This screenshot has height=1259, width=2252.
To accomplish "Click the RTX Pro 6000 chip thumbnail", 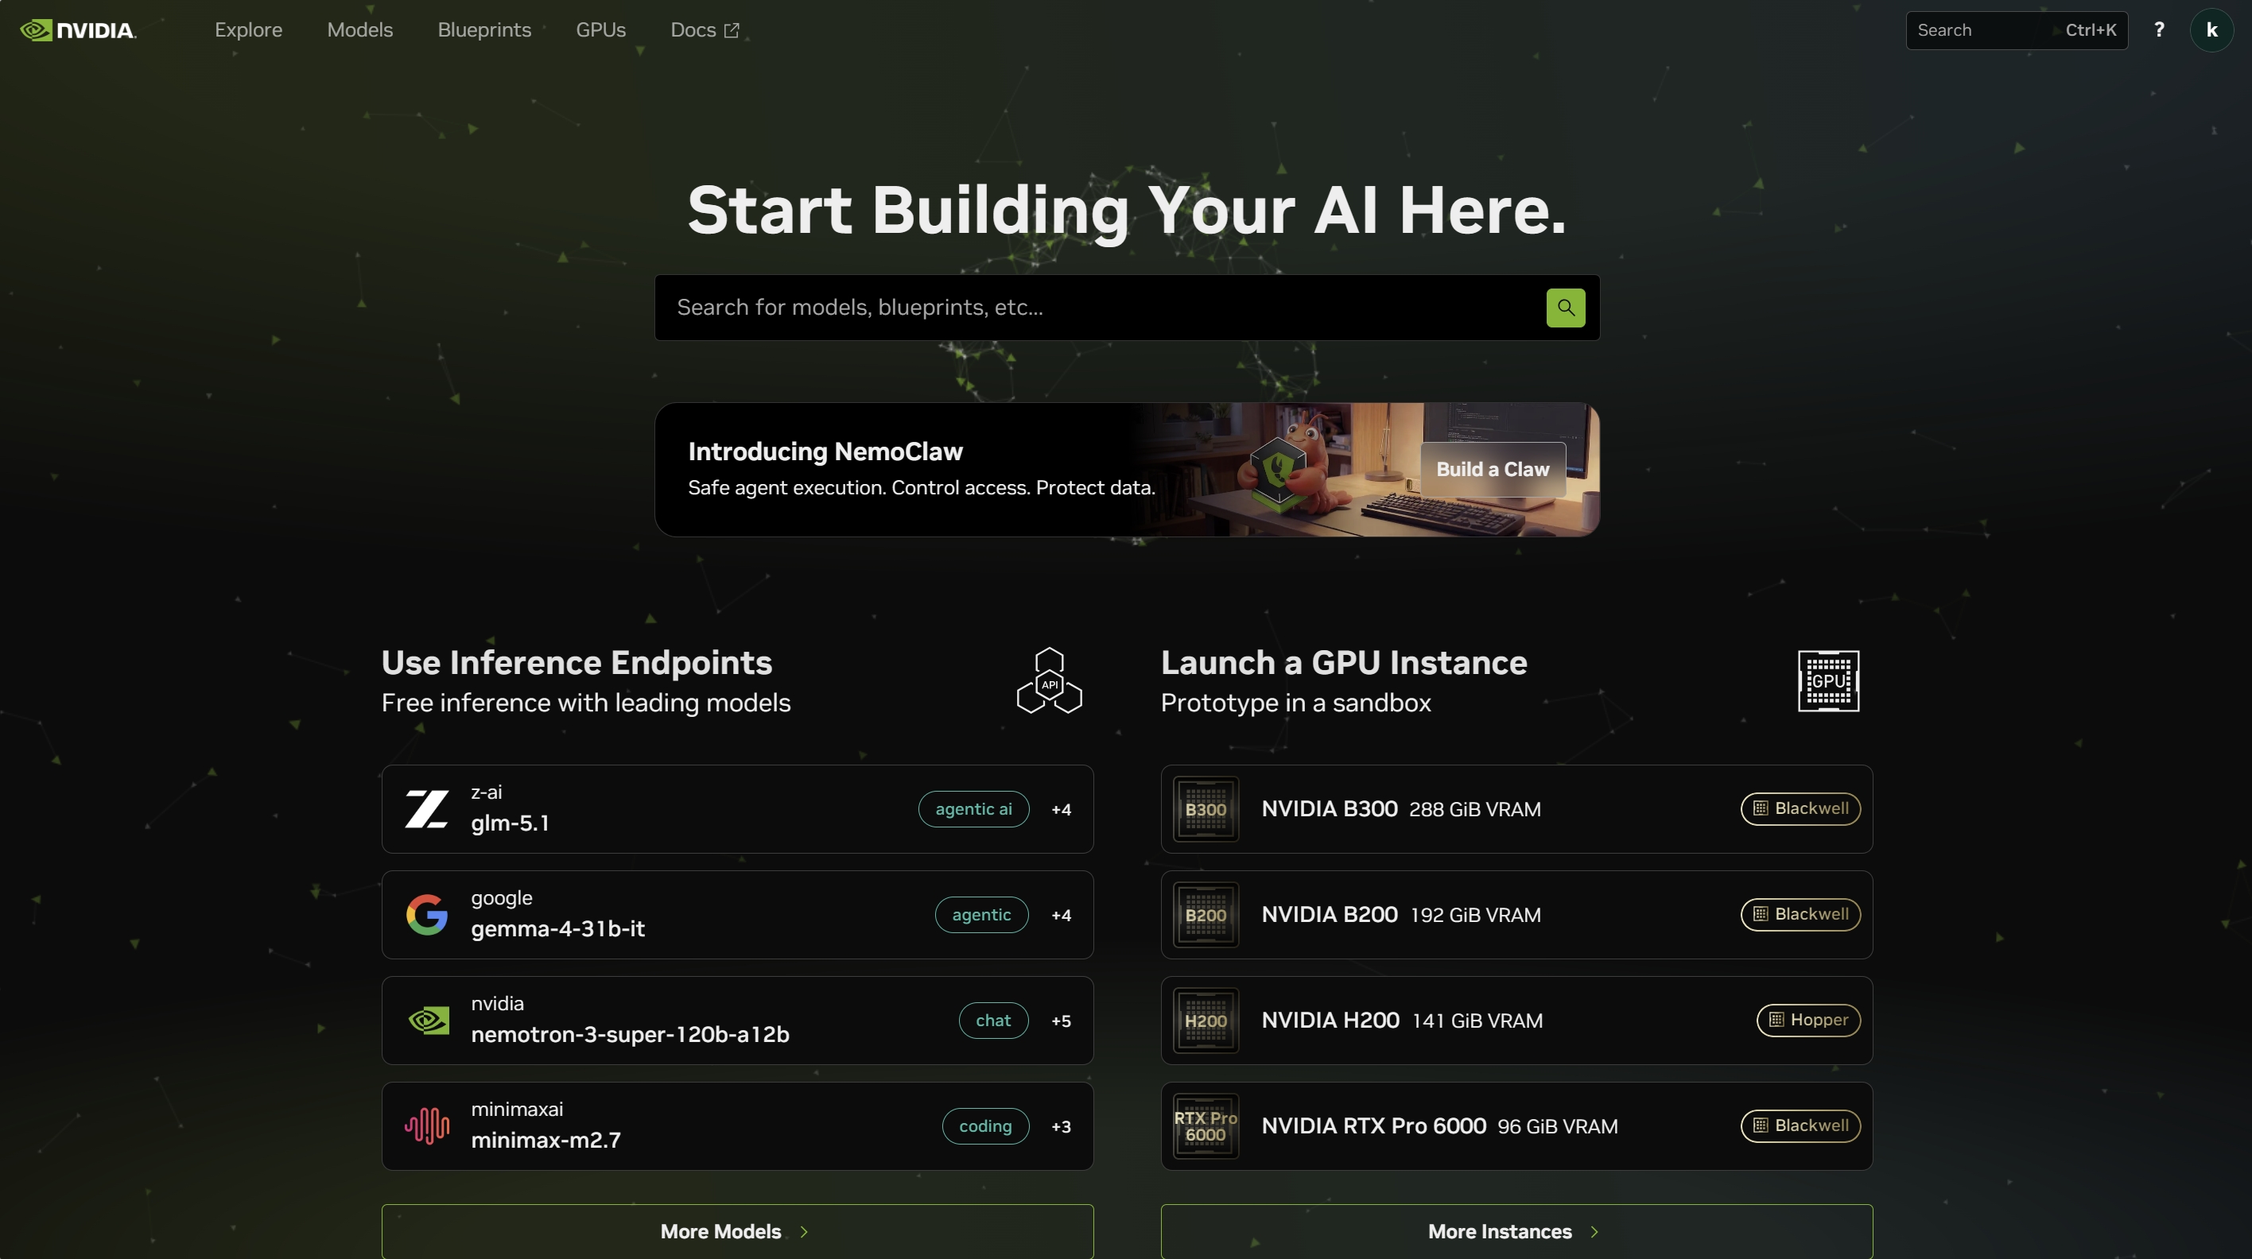I will 1206,1126.
